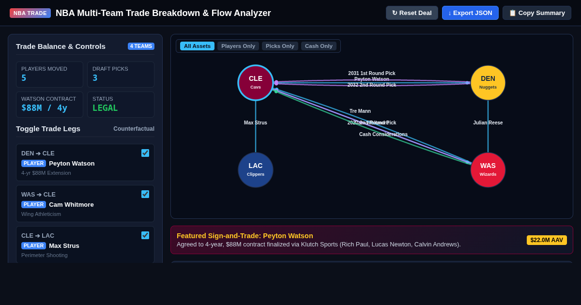581x305 pixels.
Task: Click Peyton Watson name in trade leg
Action: click(x=72, y=164)
